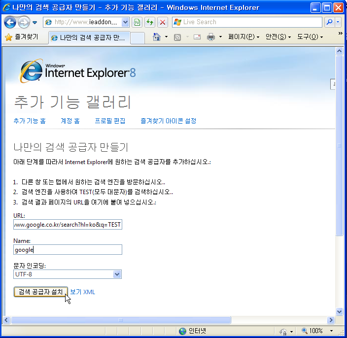
Task: Click the Internet Explorer 8 logo
Action: (77, 71)
